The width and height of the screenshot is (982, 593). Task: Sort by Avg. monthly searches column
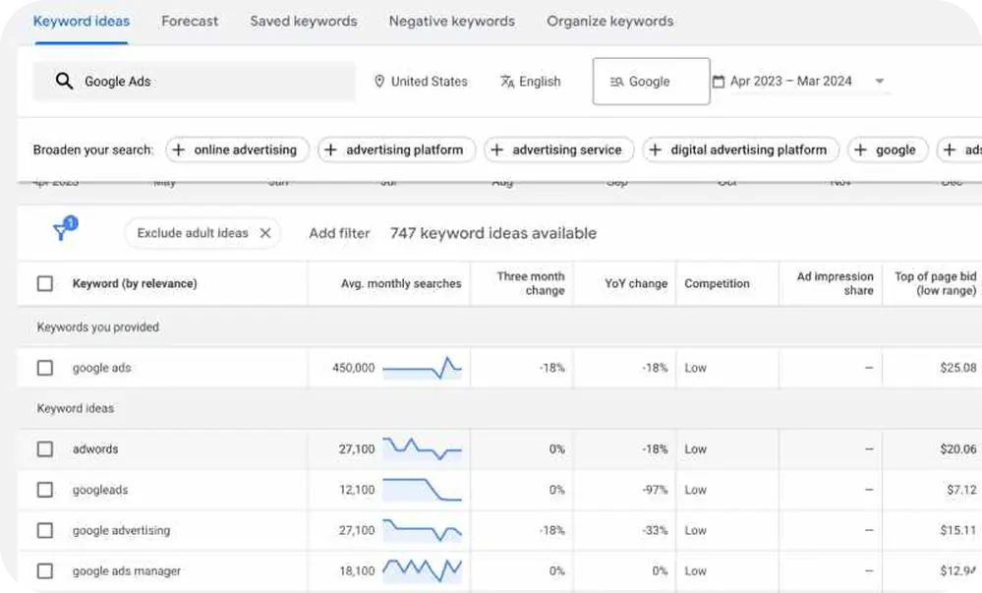(x=401, y=283)
